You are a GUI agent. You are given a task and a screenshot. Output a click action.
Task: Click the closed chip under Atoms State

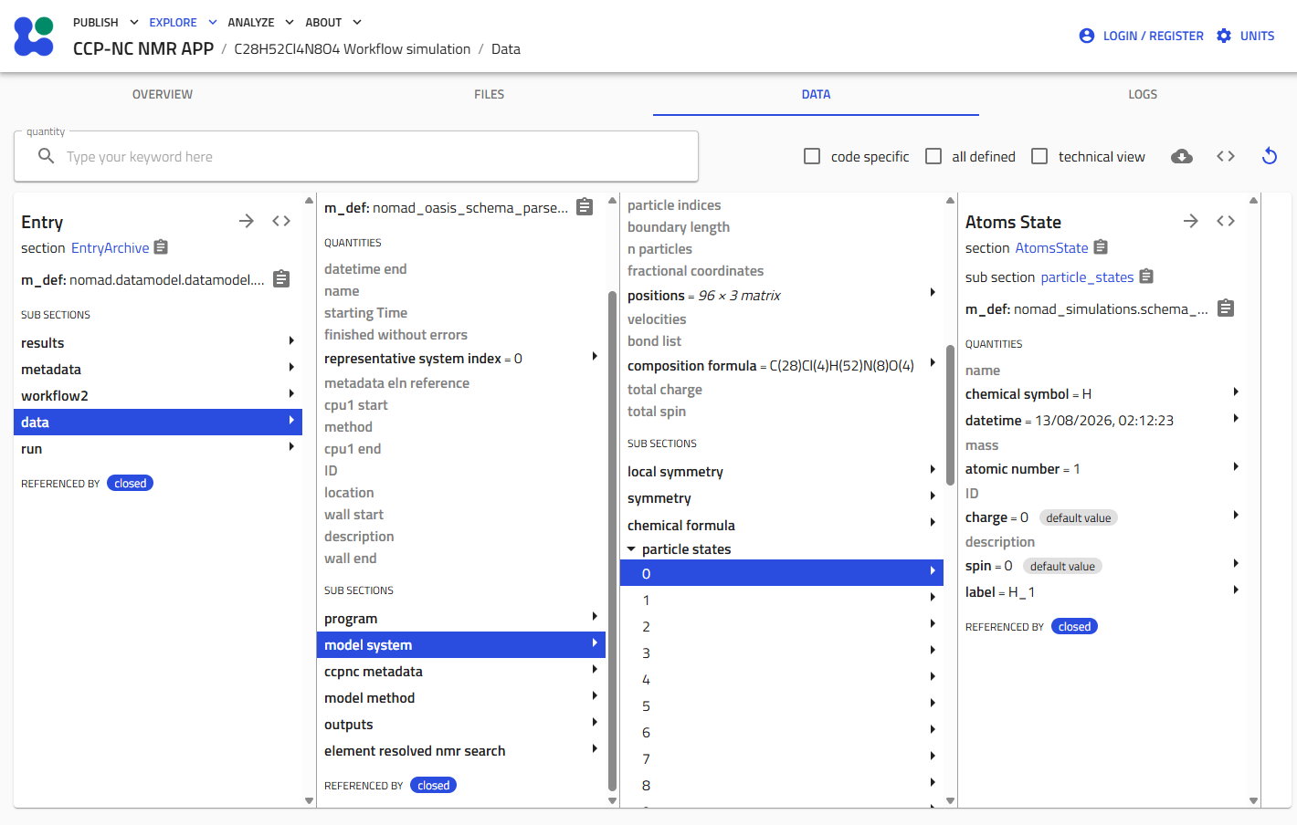[1074, 626]
